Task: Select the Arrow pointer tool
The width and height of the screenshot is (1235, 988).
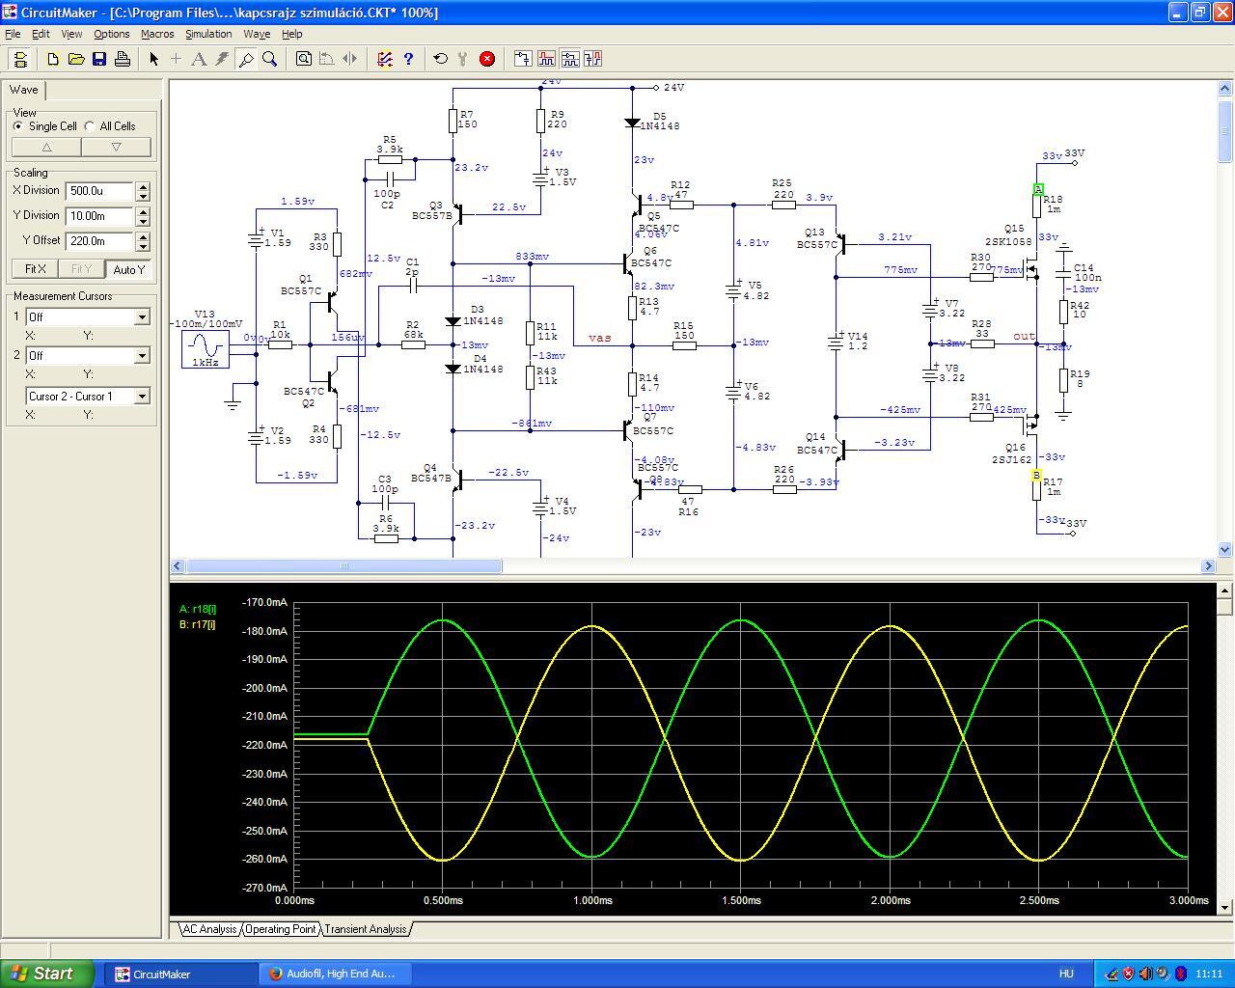Action: point(153,59)
